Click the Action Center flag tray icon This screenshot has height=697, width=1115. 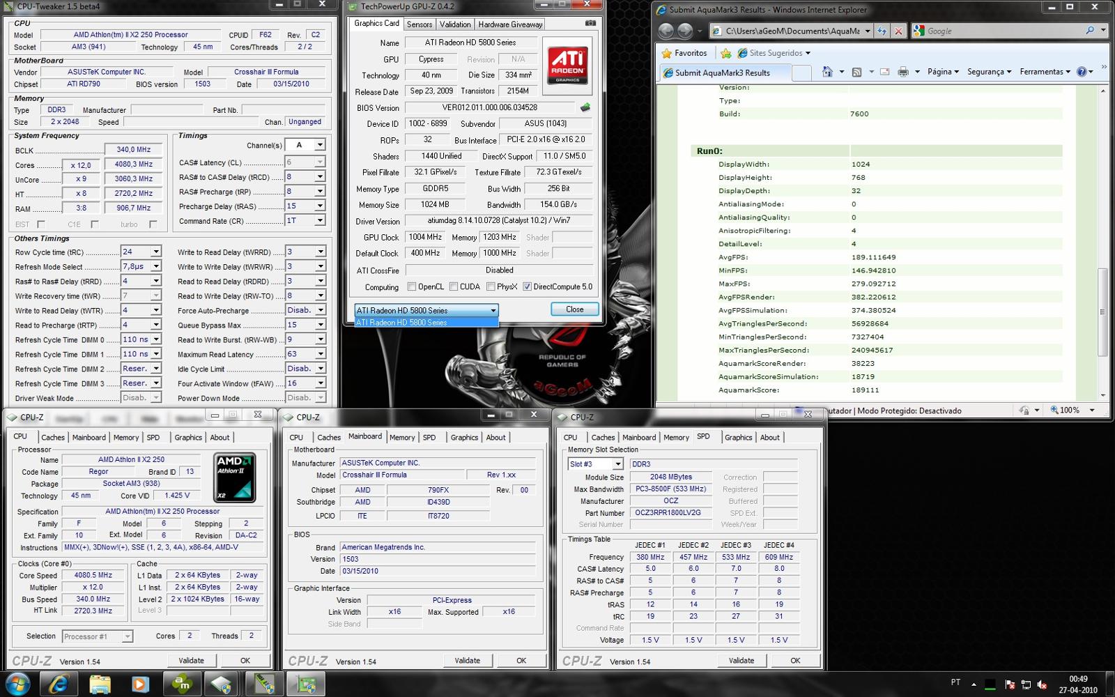click(x=1010, y=684)
